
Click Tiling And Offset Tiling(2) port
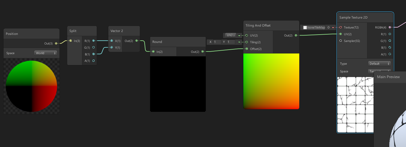coord(247,42)
